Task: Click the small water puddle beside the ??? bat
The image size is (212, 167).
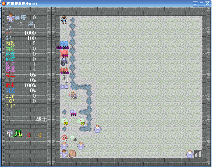Action: click(x=64, y=112)
